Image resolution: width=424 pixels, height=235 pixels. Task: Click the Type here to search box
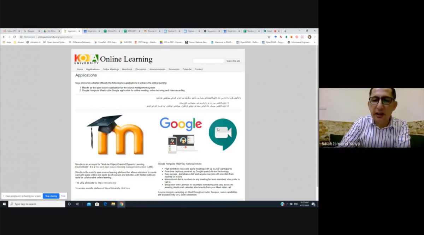point(37,204)
